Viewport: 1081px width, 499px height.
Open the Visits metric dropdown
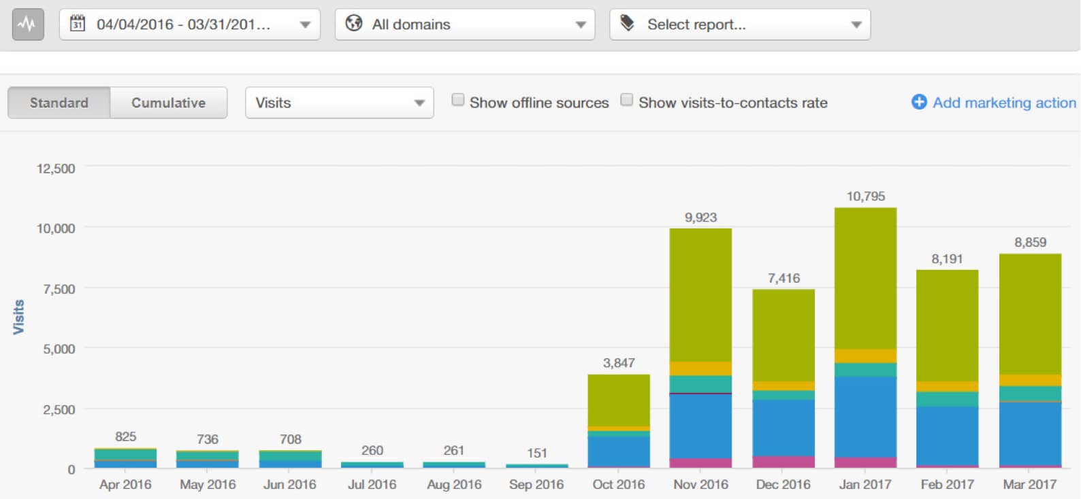pos(340,103)
